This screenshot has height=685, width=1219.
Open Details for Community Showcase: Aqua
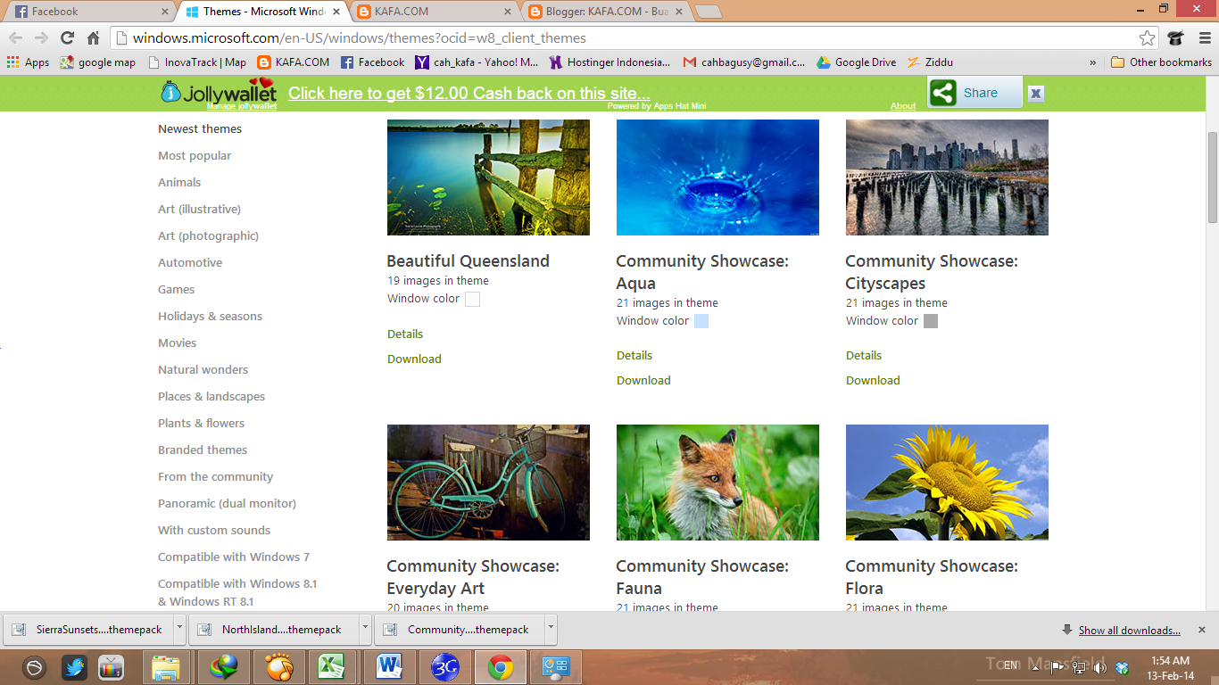(x=634, y=355)
